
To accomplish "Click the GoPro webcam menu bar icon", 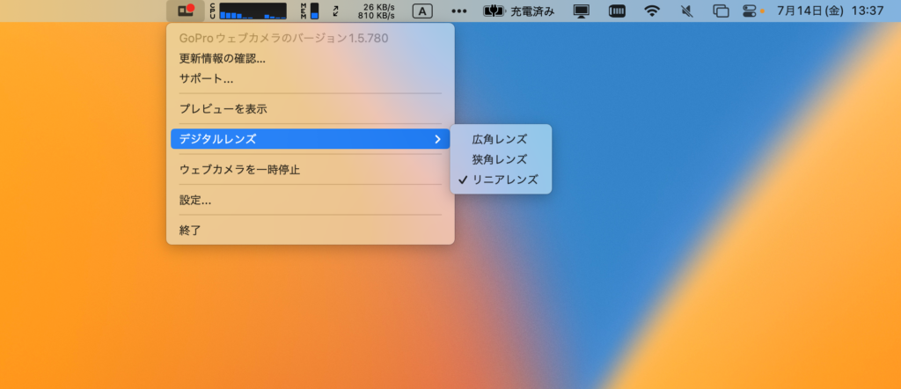I will [x=185, y=11].
